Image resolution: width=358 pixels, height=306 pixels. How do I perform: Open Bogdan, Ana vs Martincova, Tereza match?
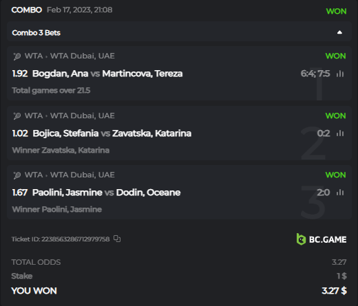coord(107,74)
